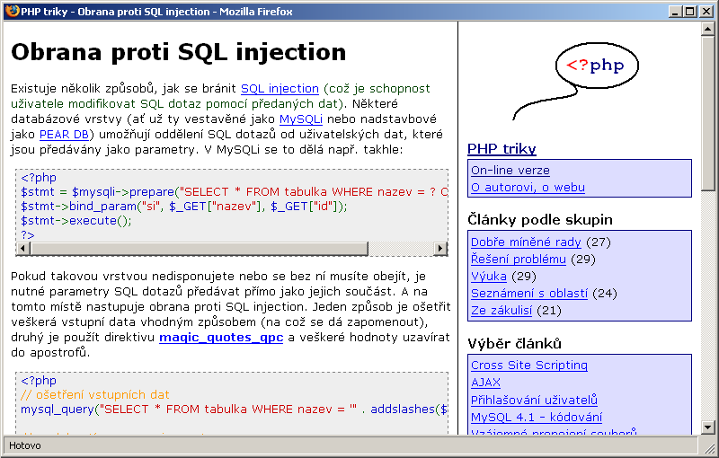719x458 pixels.
Task: Open the AJAX article link
Action: 485,383
